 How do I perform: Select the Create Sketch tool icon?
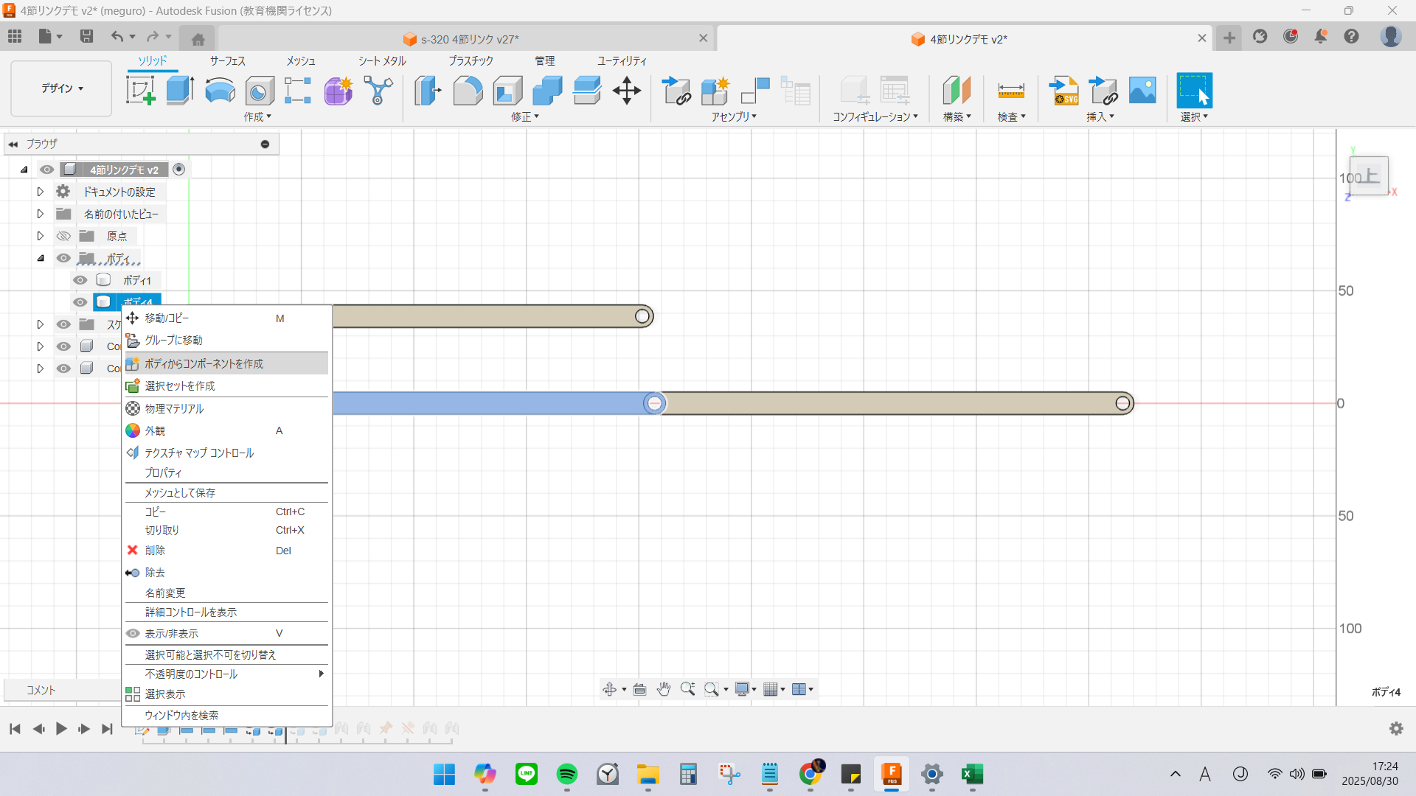coord(140,91)
